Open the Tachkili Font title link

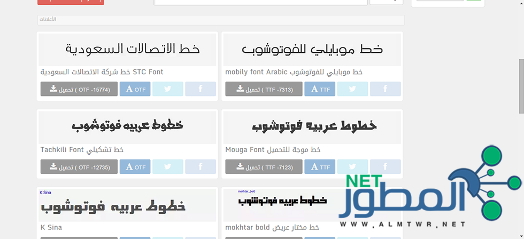pos(82,150)
